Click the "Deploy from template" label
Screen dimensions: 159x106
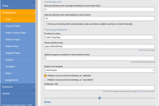pyautogui.click(x=54, y=66)
